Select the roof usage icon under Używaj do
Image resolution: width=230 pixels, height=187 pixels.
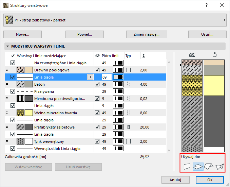coord(209,167)
